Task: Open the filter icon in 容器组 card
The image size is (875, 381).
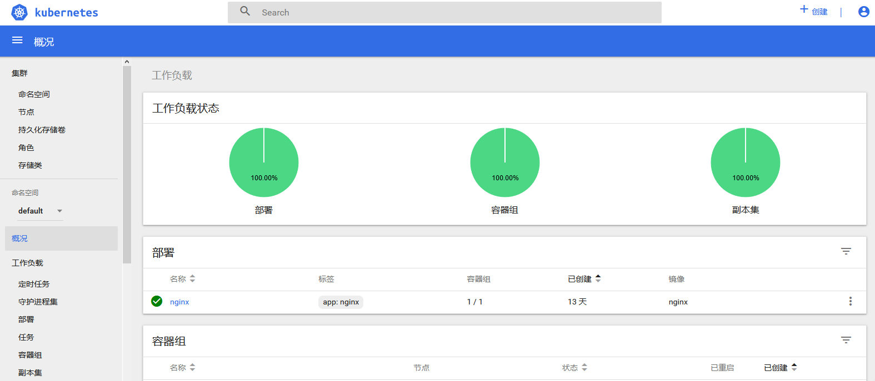Action: (x=846, y=340)
